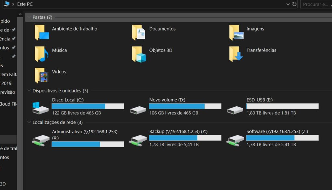The height and width of the screenshot is (190, 332).
Task: Open the Documentos folder icon
Action: pos(139,33)
